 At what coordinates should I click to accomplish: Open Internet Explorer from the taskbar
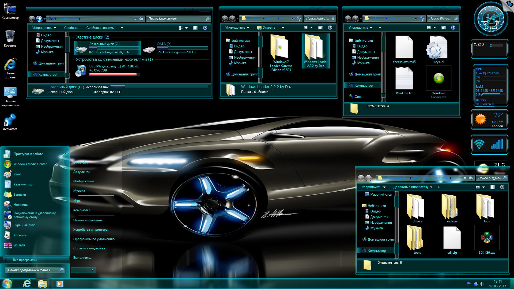click(27, 283)
